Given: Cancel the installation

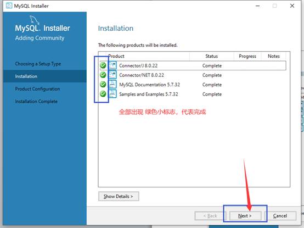Looking at the screenshot, I should 280,216.
